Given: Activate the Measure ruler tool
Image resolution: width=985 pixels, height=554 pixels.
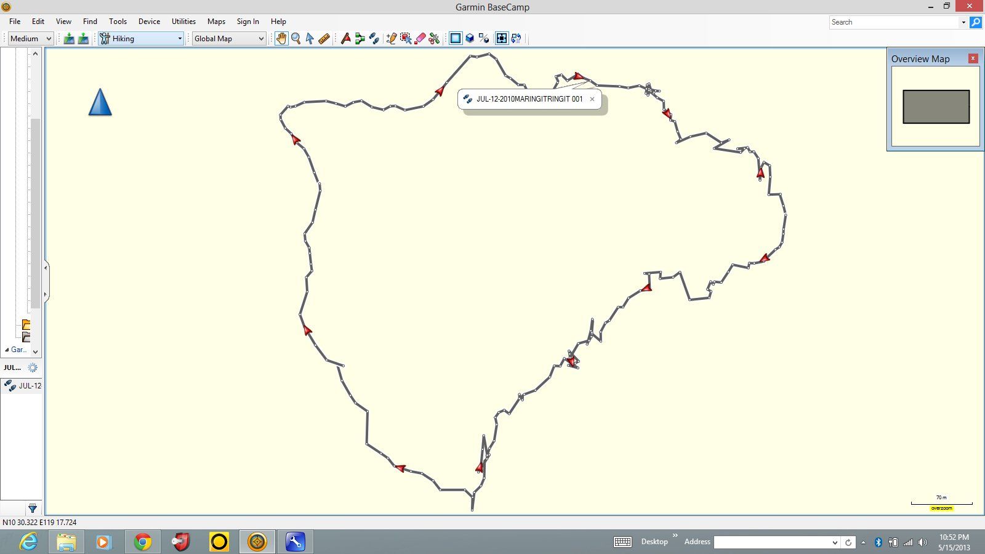Looking at the screenshot, I should pyautogui.click(x=324, y=38).
